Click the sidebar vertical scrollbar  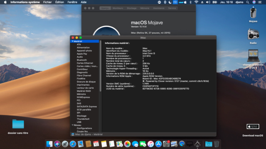click(101, 66)
